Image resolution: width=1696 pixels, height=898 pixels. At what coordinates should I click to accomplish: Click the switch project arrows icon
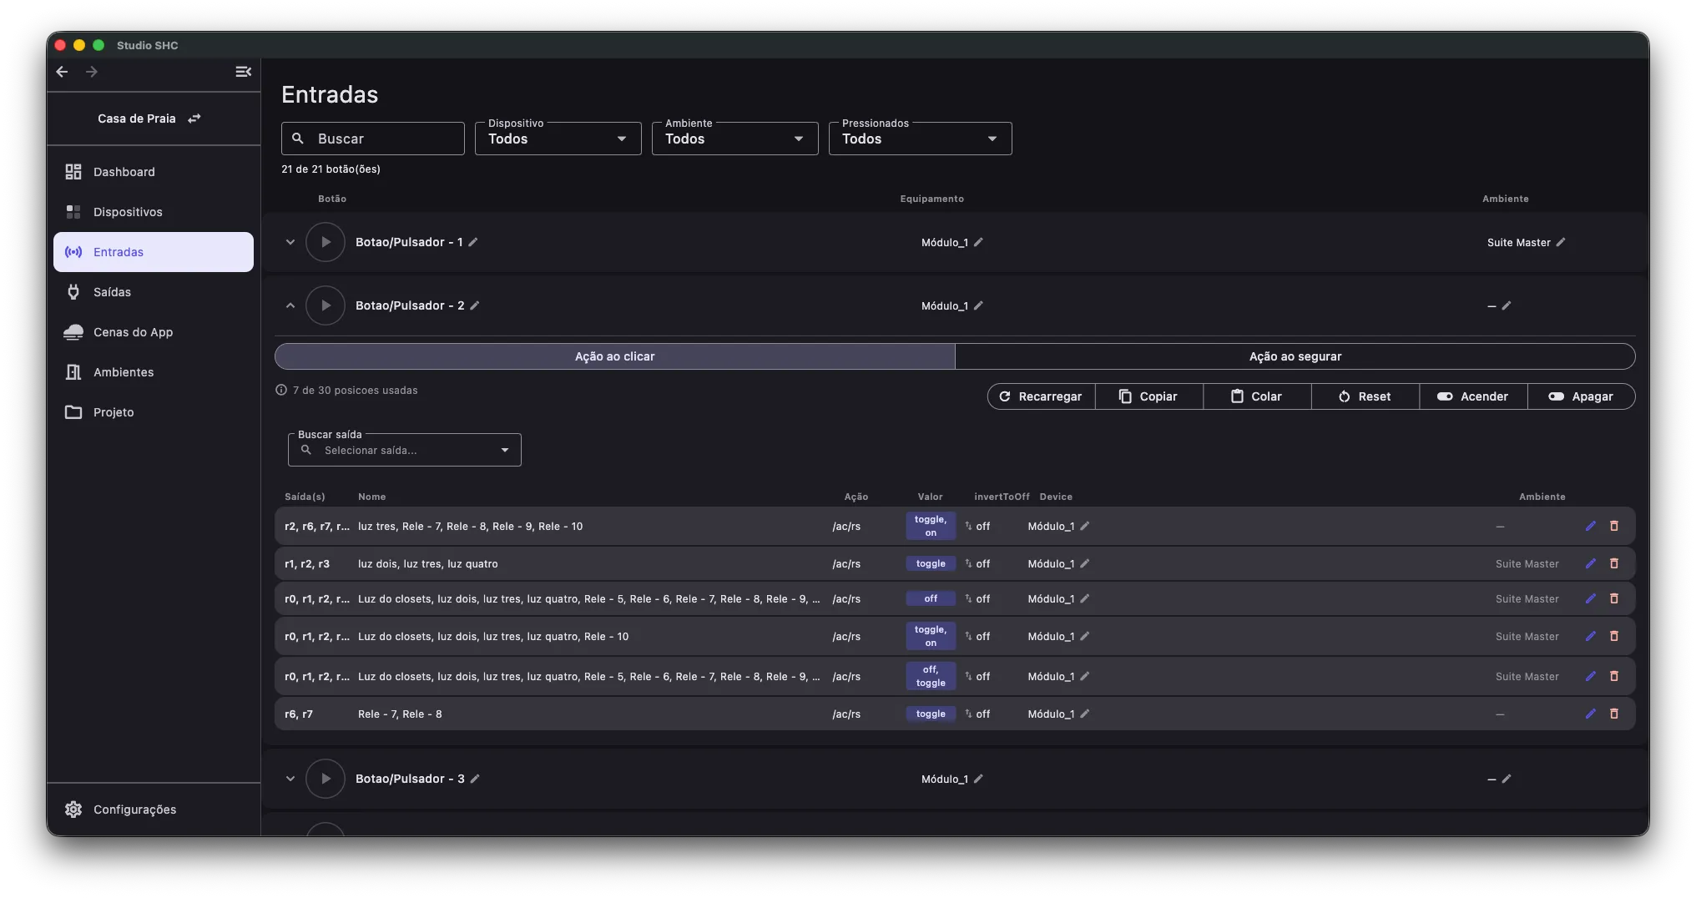tap(194, 119)
